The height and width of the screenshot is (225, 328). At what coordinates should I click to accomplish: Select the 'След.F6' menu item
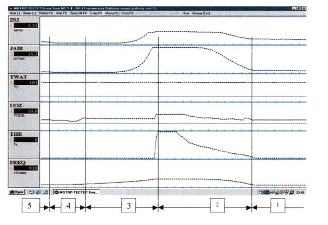[x=96, y=13]
